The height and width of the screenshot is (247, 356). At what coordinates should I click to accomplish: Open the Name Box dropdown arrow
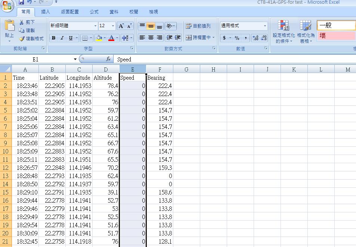[75, 59]
